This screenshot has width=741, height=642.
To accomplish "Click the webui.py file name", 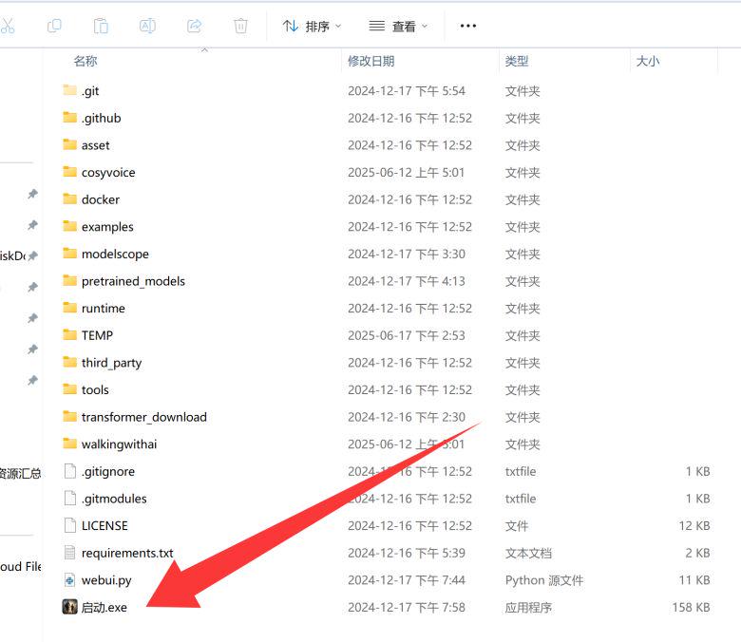I will point(106,580).
